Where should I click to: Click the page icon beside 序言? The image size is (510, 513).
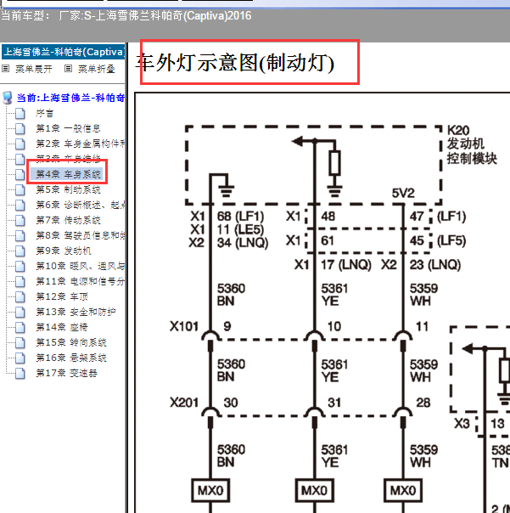click(x=20, y=113)
